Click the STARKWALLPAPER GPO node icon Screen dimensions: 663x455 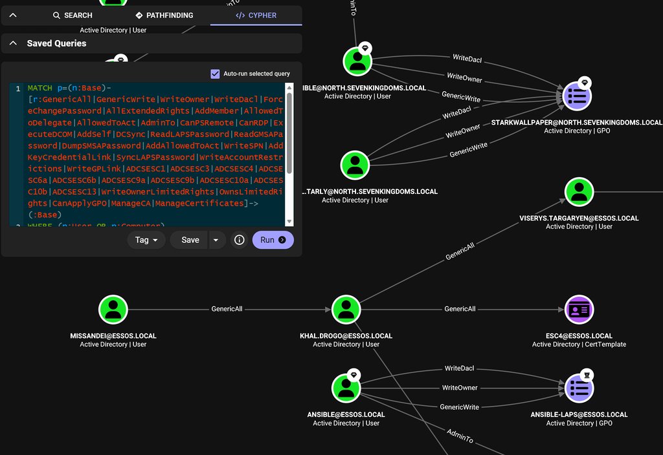click(x=577, y=96)
